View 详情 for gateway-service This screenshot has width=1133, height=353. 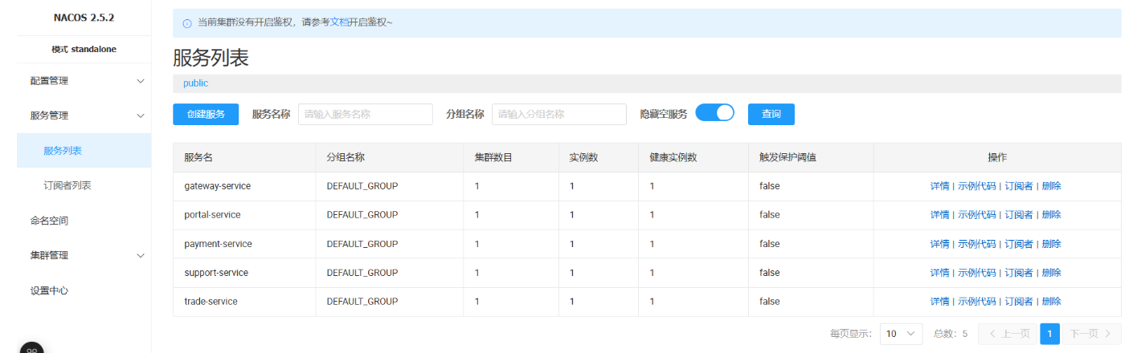(x=939, y=186)
